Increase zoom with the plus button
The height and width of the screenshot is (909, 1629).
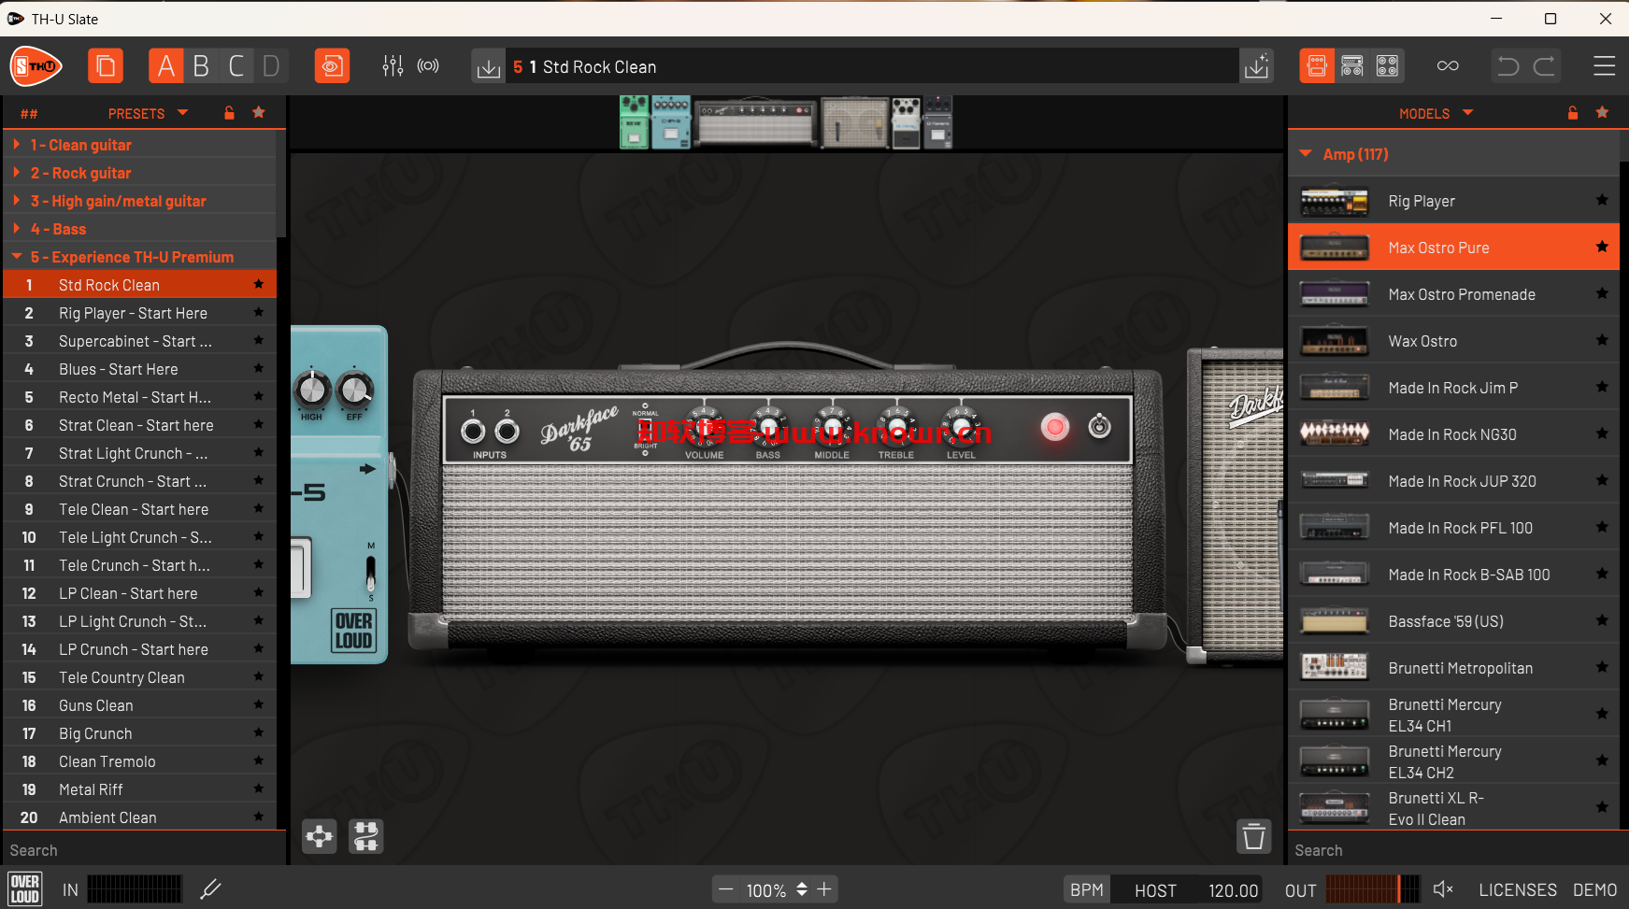tap(824, 889)
